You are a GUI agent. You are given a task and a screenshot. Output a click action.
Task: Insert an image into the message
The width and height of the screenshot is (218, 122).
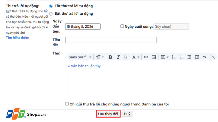click(154, 57)
